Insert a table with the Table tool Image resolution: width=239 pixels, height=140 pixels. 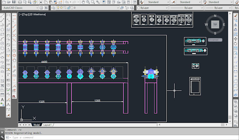point(2,95)
